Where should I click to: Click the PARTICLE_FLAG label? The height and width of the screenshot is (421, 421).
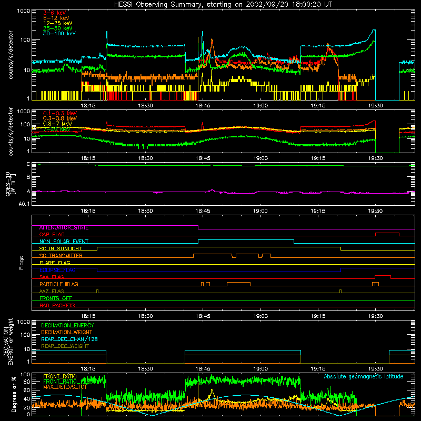(x=59, y=284)
